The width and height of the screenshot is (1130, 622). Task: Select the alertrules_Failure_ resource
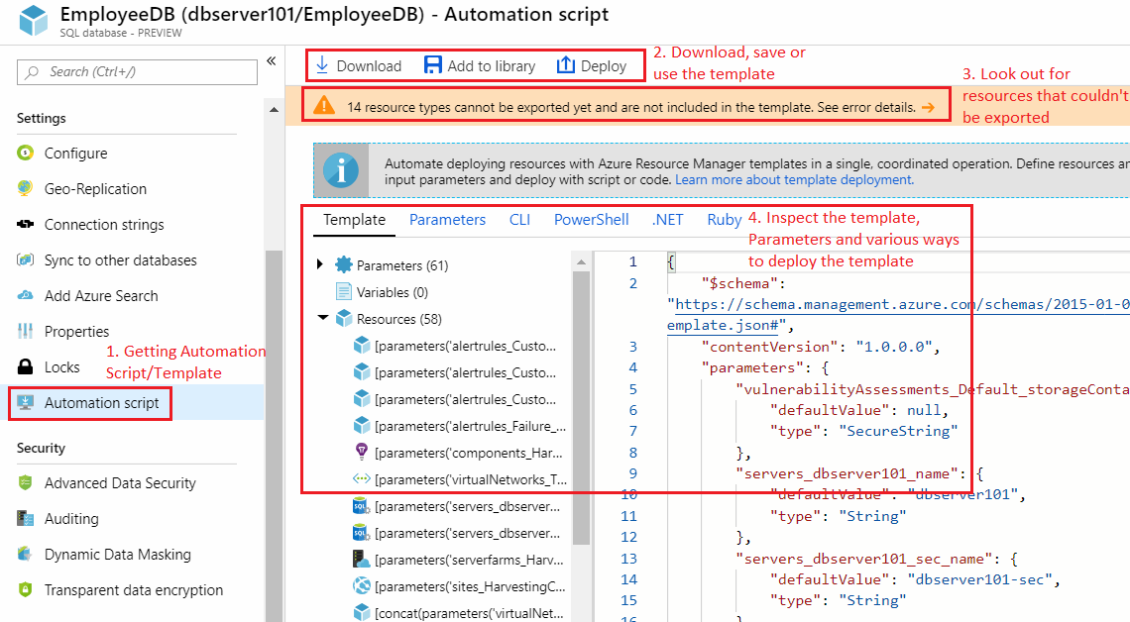tap(470, 426)
